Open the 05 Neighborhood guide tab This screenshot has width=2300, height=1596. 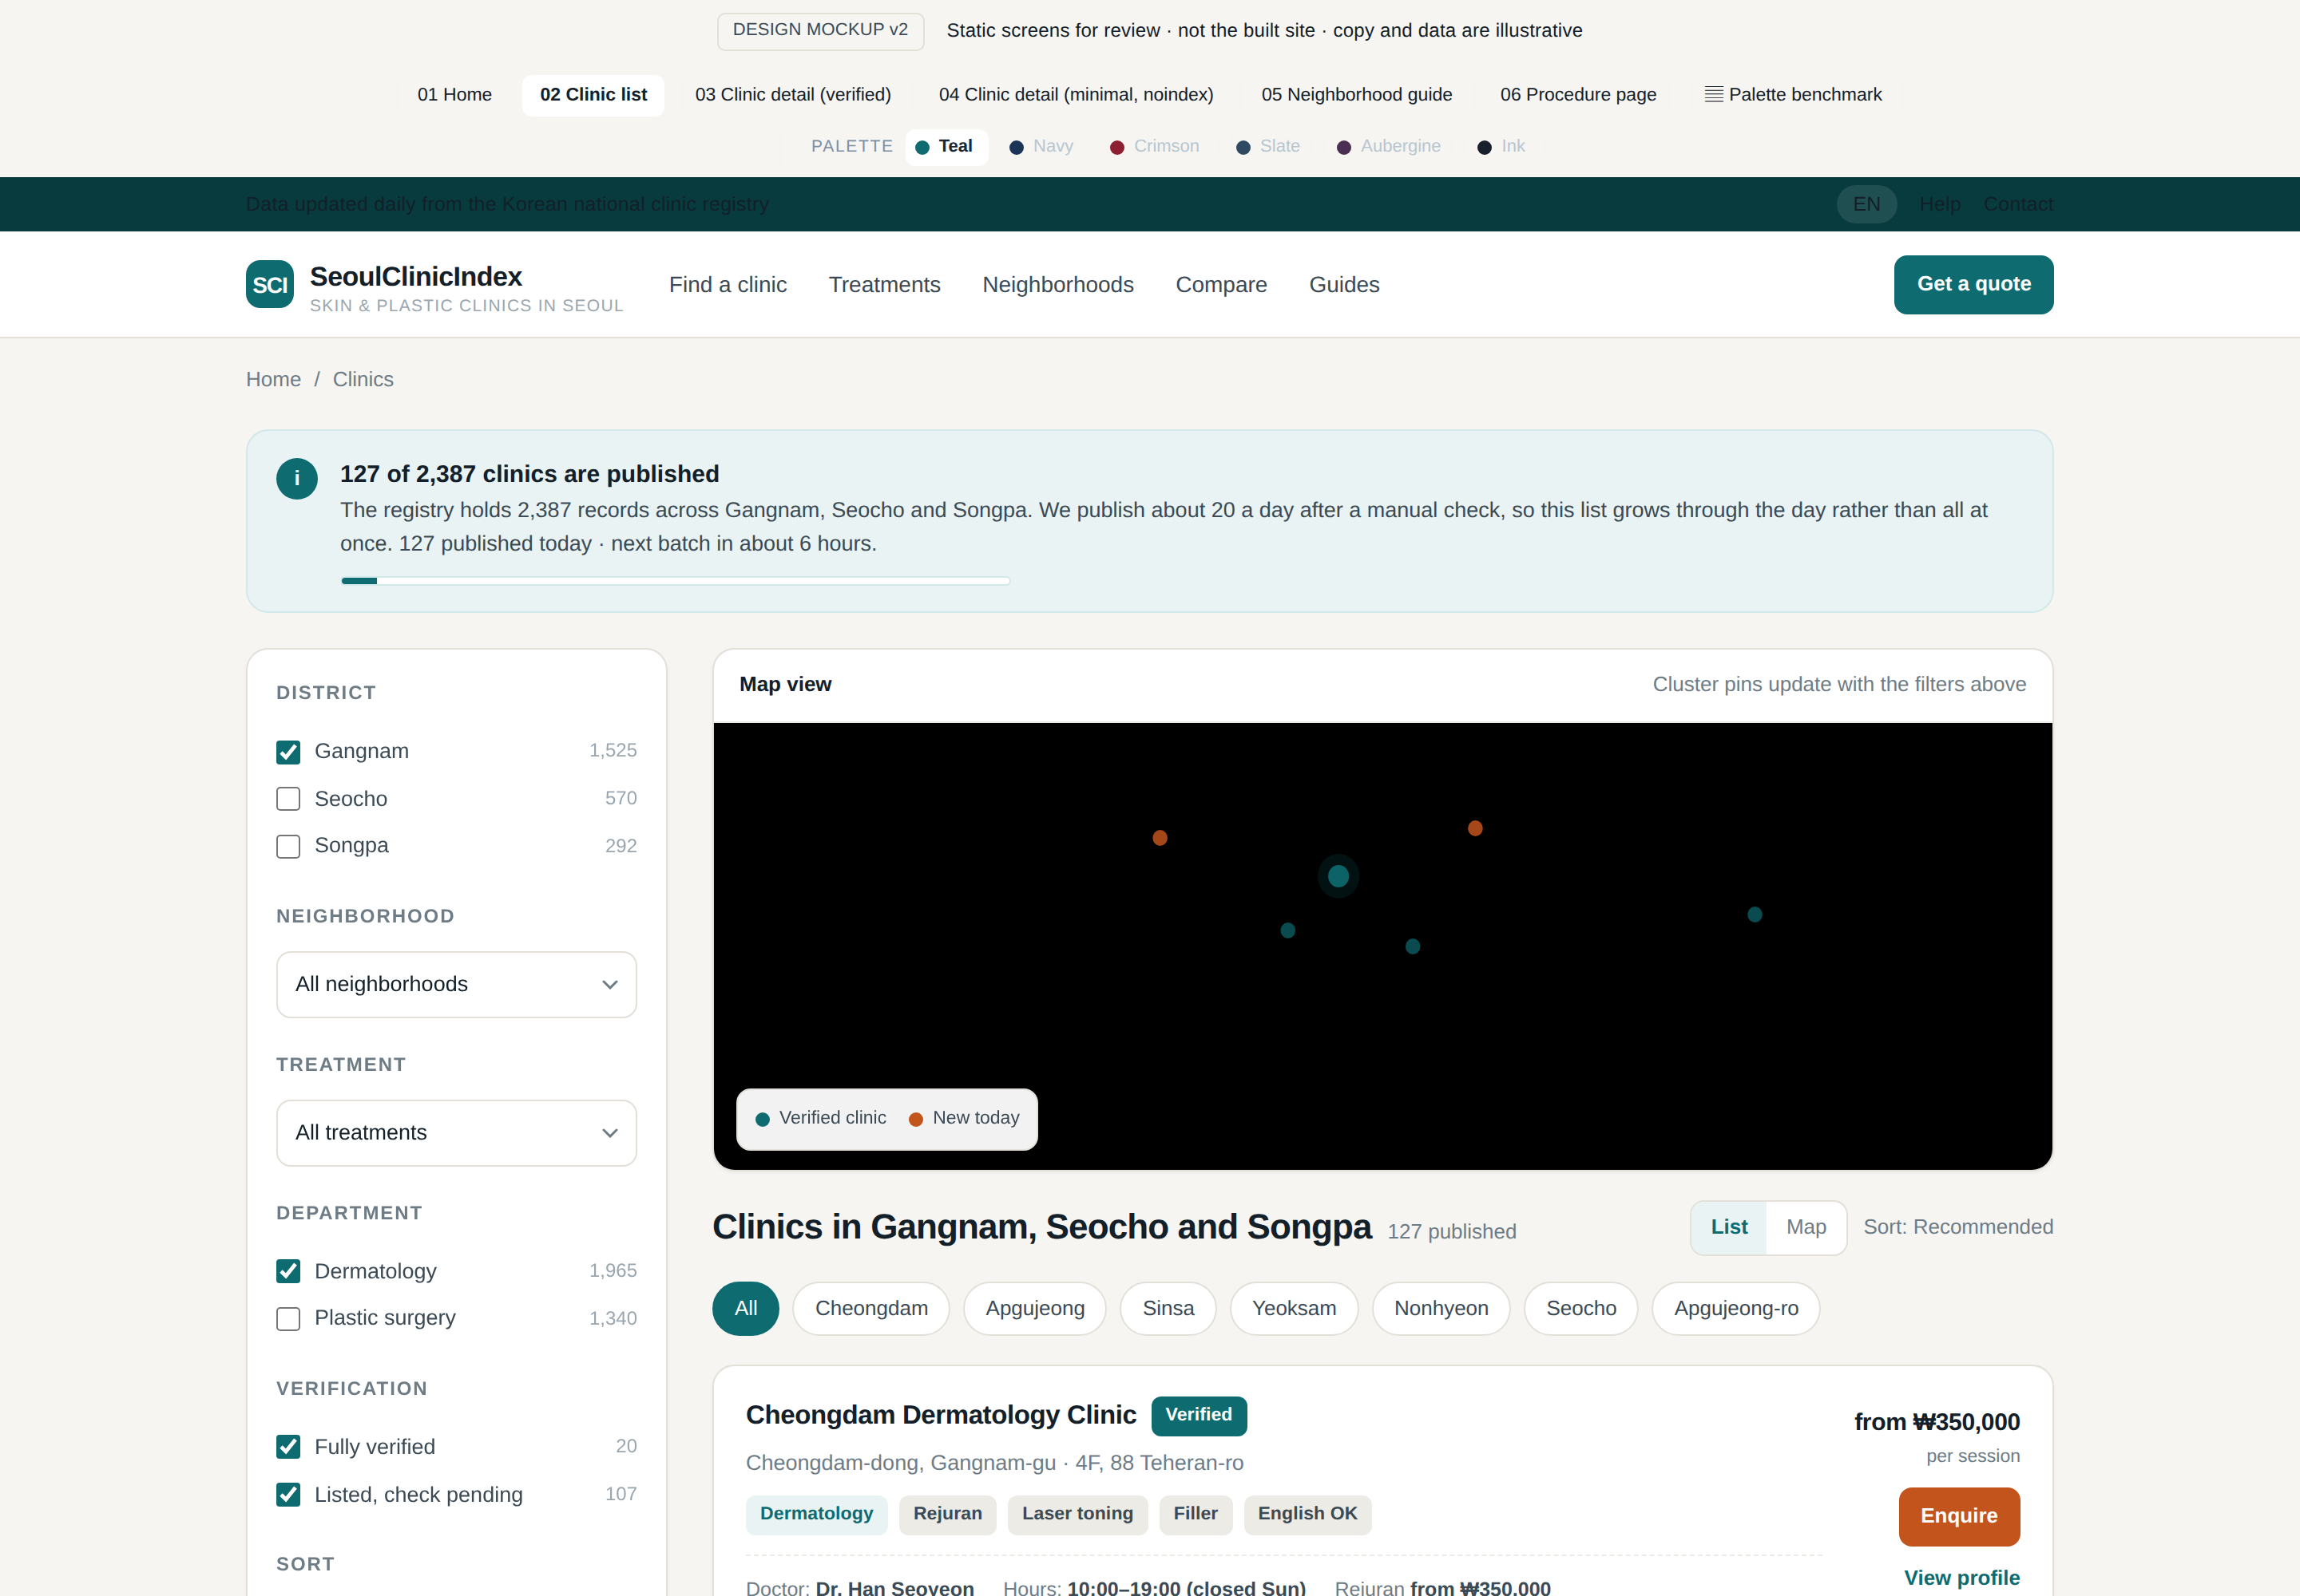click(x=1356, y=95)
